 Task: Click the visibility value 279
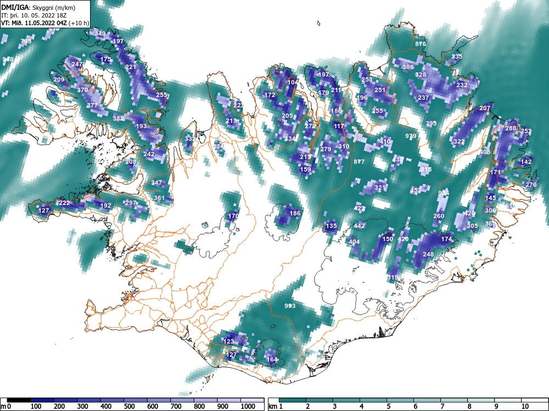(326, 149)
